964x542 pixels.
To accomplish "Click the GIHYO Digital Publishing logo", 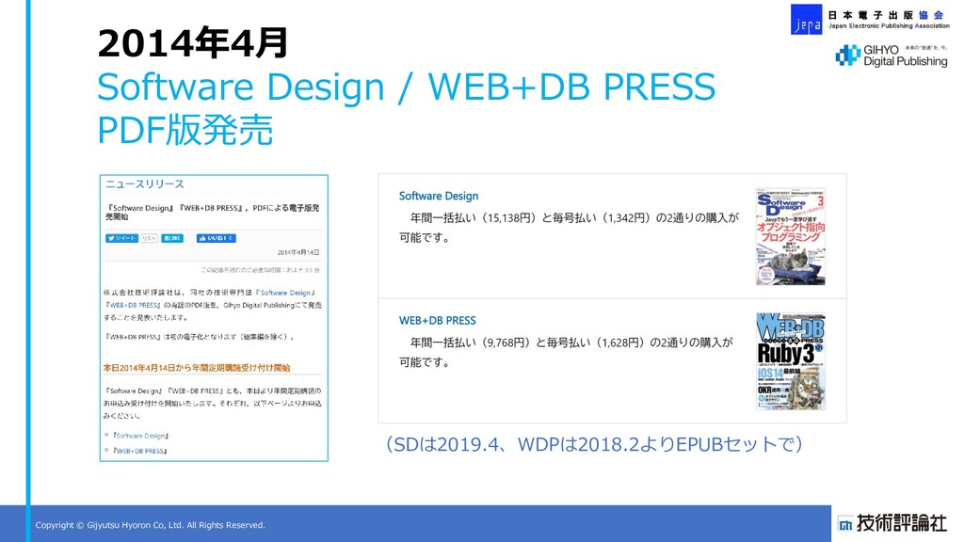I will [x=891, y=56].
